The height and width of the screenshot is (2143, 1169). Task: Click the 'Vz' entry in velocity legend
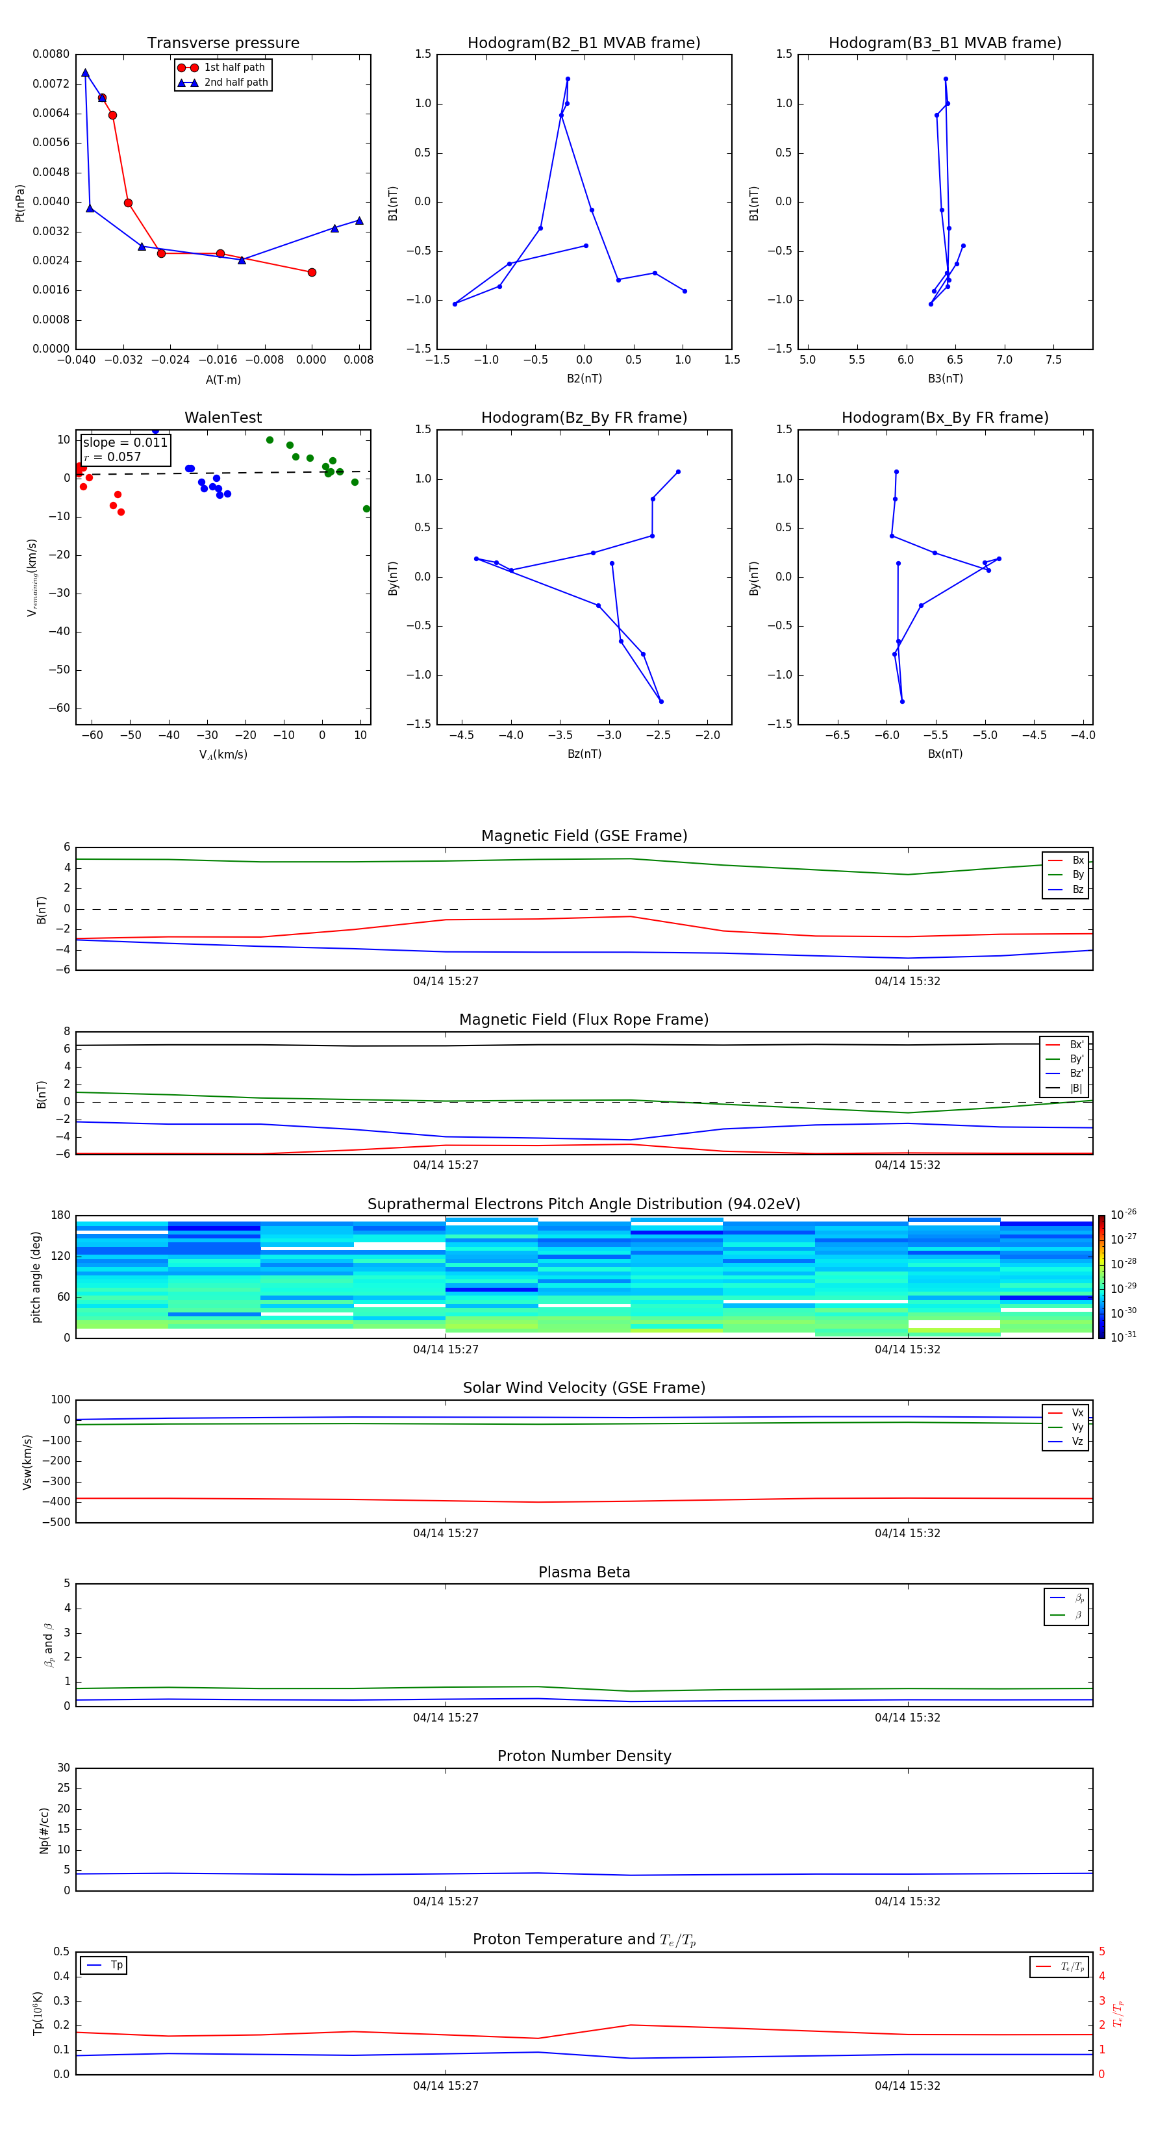point(1066,1442)
